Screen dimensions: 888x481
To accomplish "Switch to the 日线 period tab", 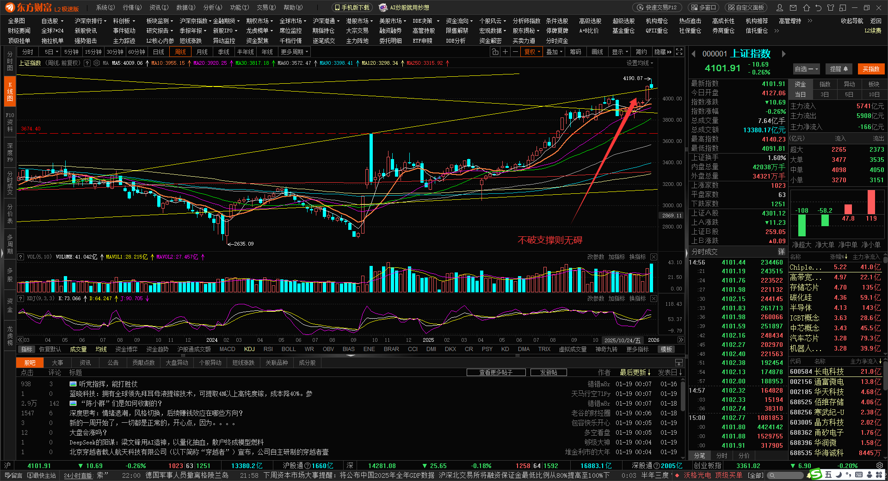I will pyautogui.click(x=159, y=52).
